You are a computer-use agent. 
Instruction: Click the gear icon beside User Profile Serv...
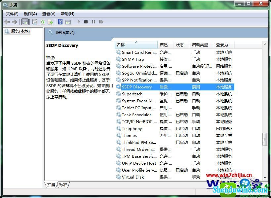(119, 170)
